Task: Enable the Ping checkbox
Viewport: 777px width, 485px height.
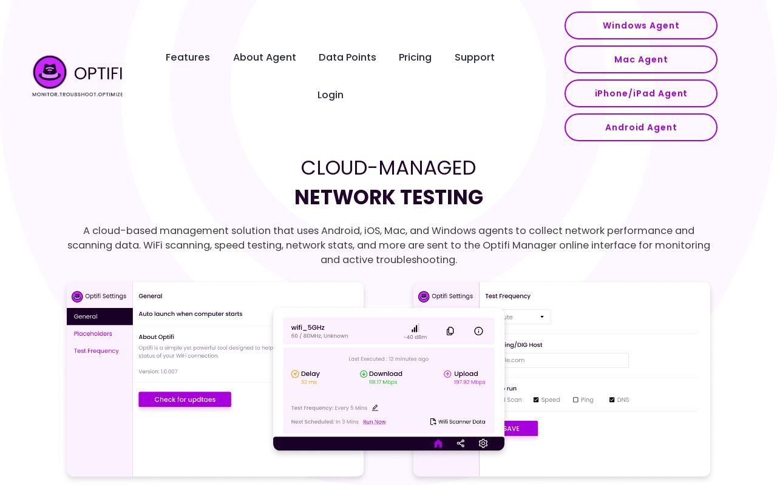Action: click(575, 400)
